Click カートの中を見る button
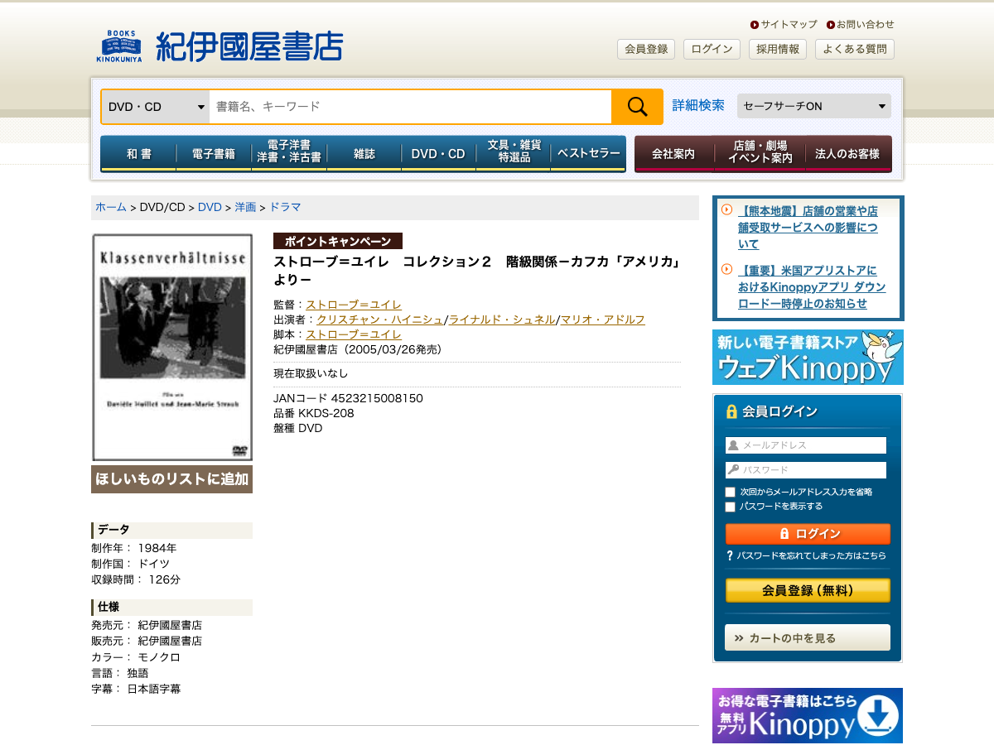Viewport: 994px width, 745px height. 808,637
